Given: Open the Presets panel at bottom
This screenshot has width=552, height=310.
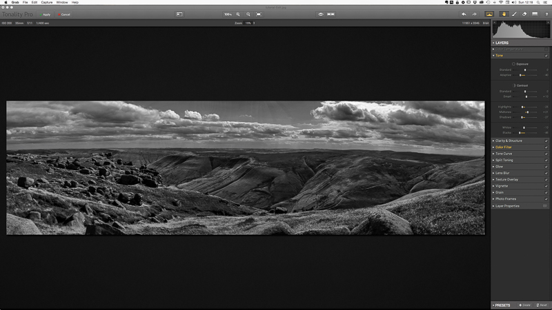Looking at the screenshot, I should [x=502, y=304].
